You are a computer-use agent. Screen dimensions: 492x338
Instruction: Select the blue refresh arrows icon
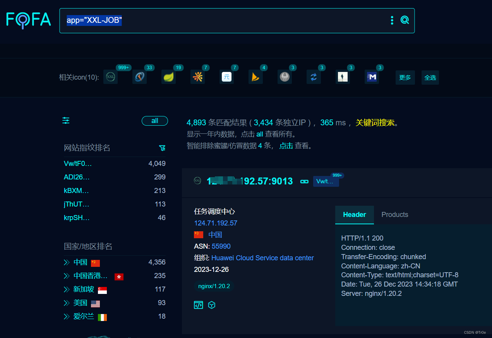click(314, 77)
